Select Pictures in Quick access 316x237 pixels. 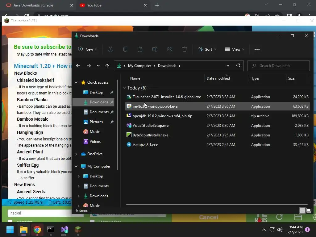pos(96,122)
